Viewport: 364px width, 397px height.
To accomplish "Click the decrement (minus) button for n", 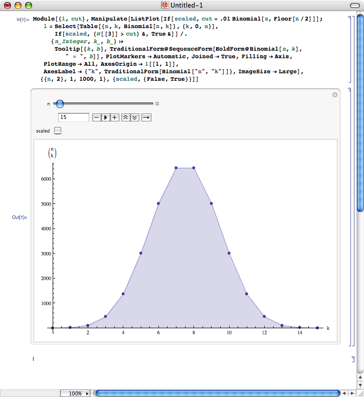I will [x=97, y=117].
